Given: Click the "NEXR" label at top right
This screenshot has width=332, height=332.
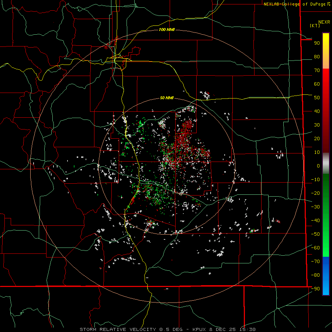Looking at the screenshot, I should (x=324, y=22).
